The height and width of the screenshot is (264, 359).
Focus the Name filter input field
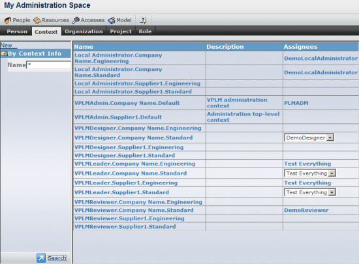pyautogui.click(x=49, y=65)
